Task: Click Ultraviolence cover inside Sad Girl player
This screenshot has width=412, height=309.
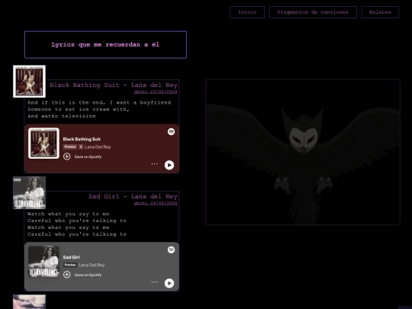Action: point(44,261)
